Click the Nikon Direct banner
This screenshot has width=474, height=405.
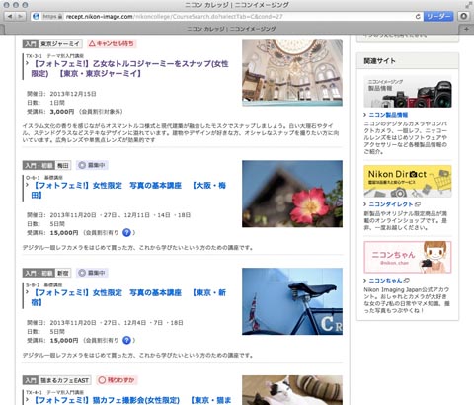(x=408, y=181)
